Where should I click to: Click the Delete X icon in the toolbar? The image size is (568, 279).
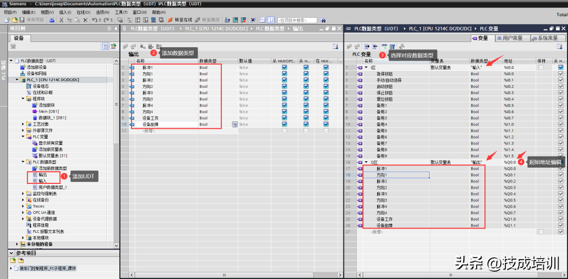(85, 20)
